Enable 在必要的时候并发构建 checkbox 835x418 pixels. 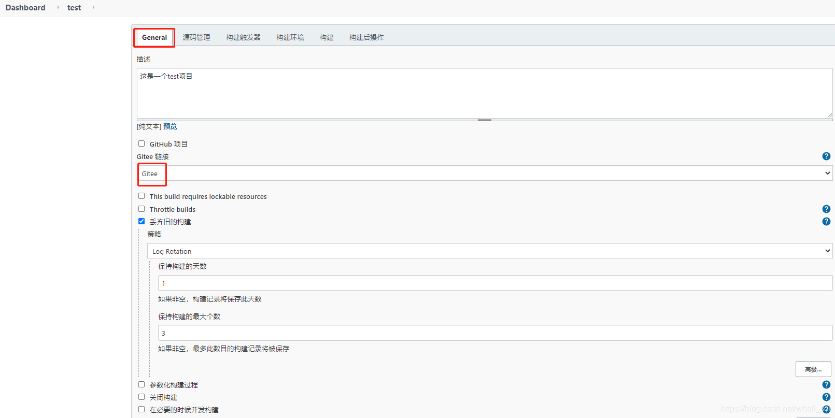pyautogui.click(x=141, y=409)
